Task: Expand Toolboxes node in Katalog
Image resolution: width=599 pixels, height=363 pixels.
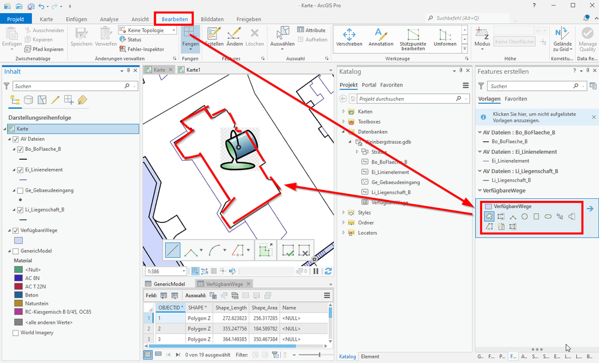Action: click(343, 121)
